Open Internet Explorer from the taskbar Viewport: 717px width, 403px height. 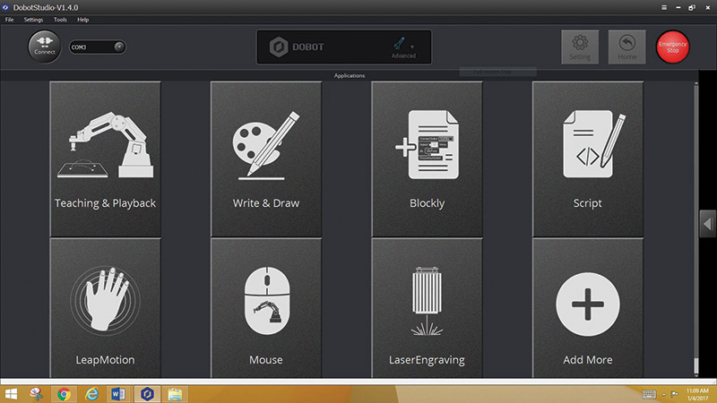click(91, 394)
